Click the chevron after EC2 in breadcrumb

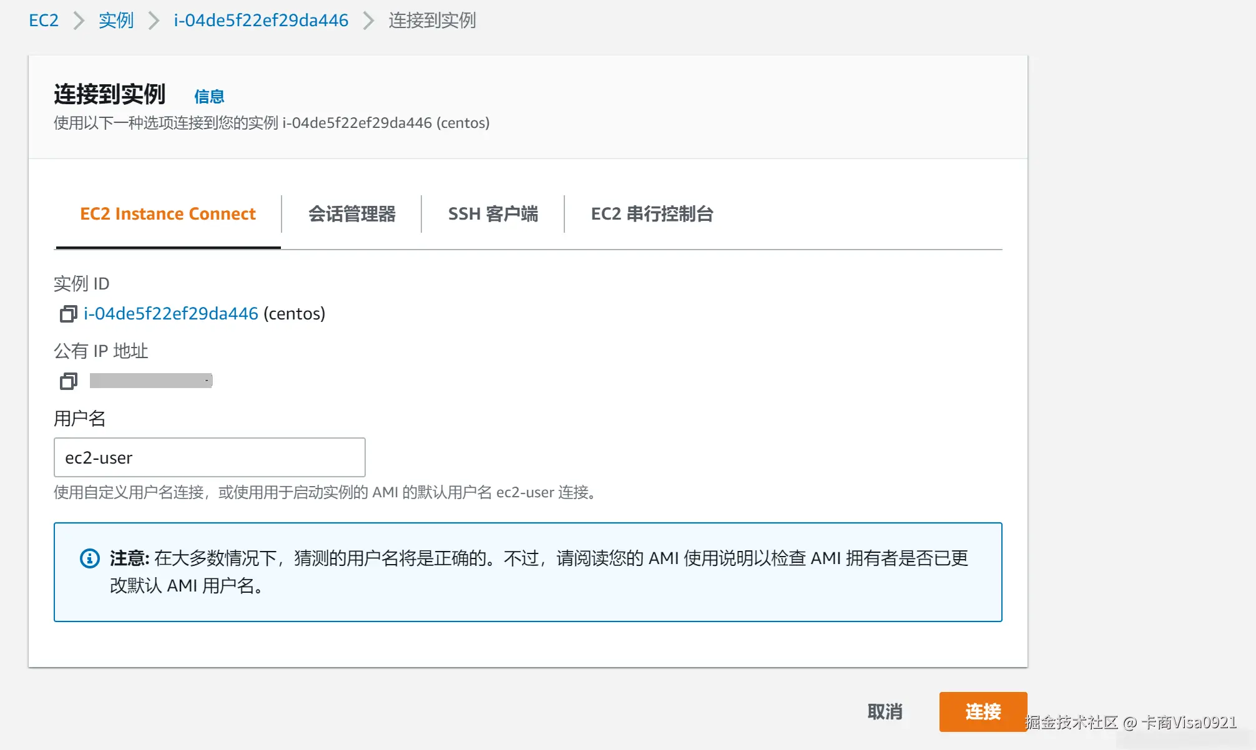79,21
